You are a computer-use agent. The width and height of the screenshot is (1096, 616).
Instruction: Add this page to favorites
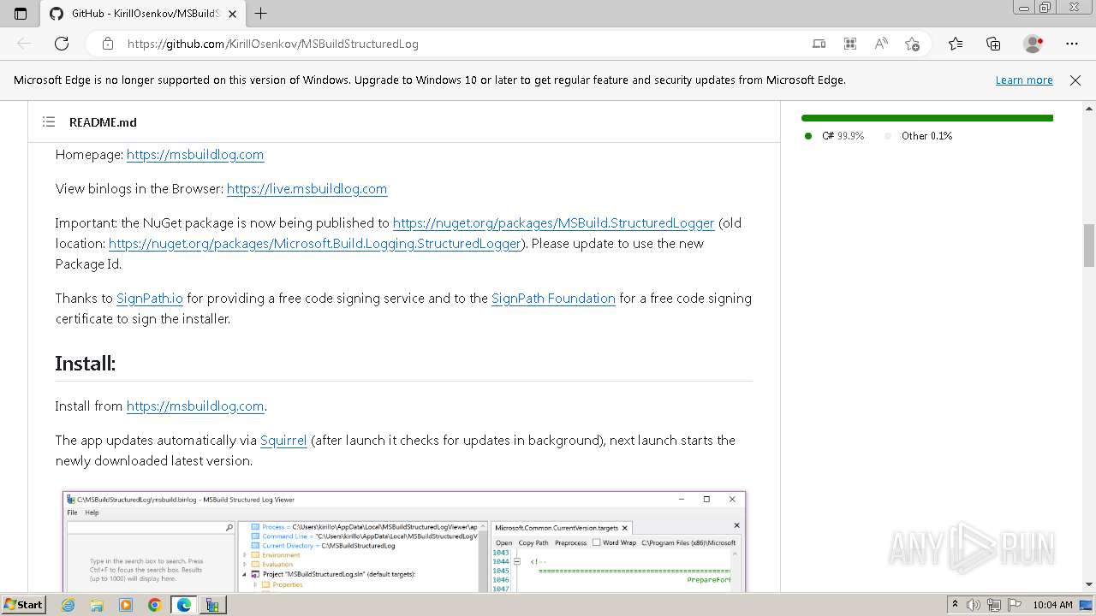[912, 44]
